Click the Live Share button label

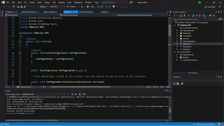(x=211, y=7)
